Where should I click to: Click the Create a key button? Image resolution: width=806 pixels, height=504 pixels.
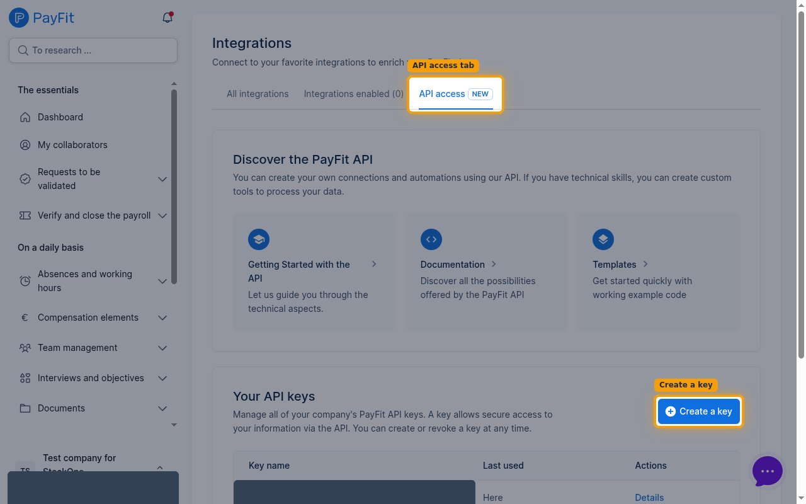coord(699,411)
